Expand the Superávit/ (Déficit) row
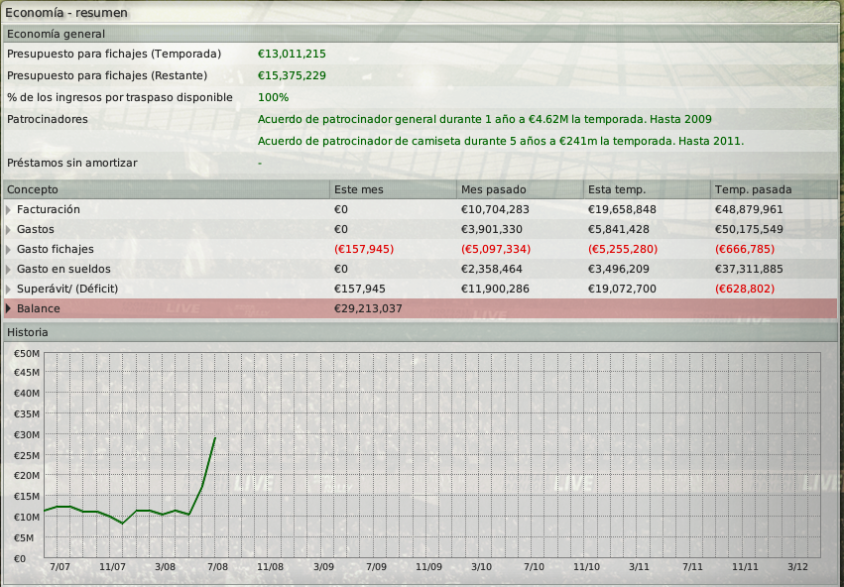 click(x=8, y=290)
